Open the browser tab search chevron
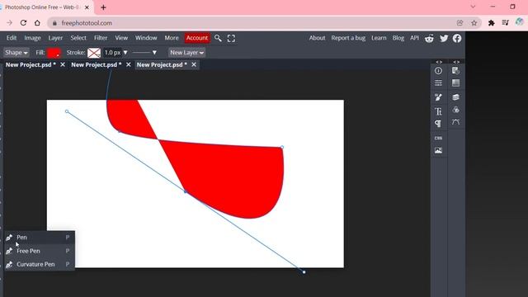 [473, 7]
